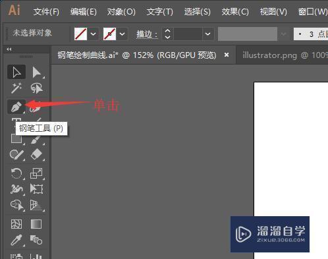328x259 pixels.
Task: Open the 文字(T) menu
Action: (160, 12)
